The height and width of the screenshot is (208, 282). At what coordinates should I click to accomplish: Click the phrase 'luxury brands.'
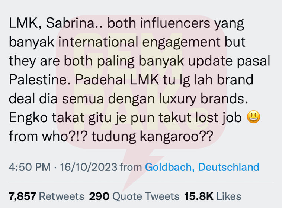[x=204, y=99]
